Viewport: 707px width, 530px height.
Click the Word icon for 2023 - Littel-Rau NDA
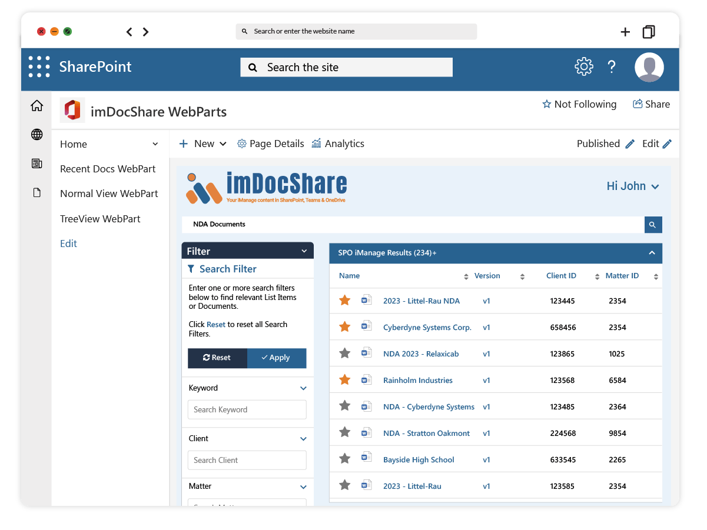[366, 300]
